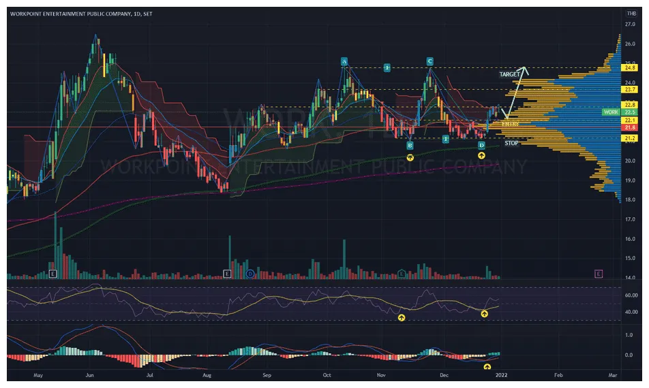Click the 14.0 price axis value
The height and width of the screenshot is (388, 649).
[x=630, y=278]
